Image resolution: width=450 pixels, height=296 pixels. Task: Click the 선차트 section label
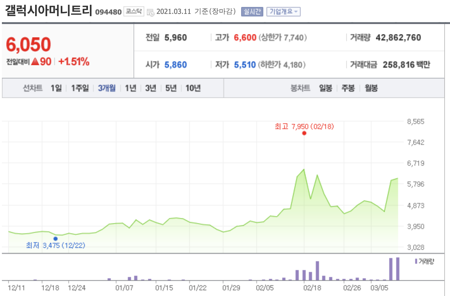click(x=33, y=88)
